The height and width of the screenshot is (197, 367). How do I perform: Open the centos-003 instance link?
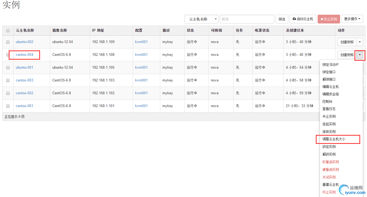pos(25,80)
